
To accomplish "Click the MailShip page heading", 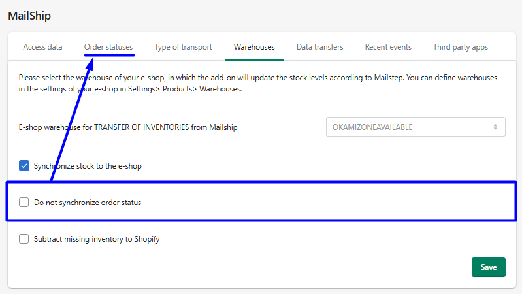I will pos(29,15).
